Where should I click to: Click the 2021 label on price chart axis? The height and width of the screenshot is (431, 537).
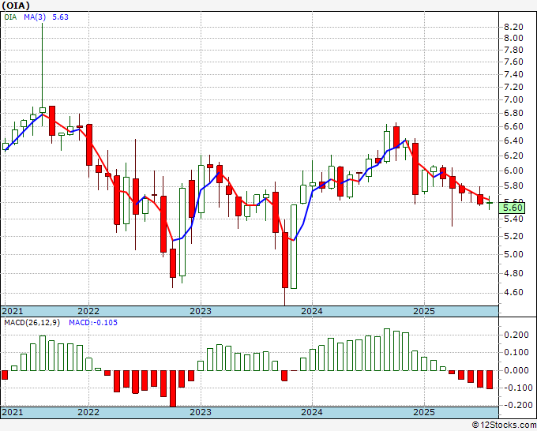13,311
